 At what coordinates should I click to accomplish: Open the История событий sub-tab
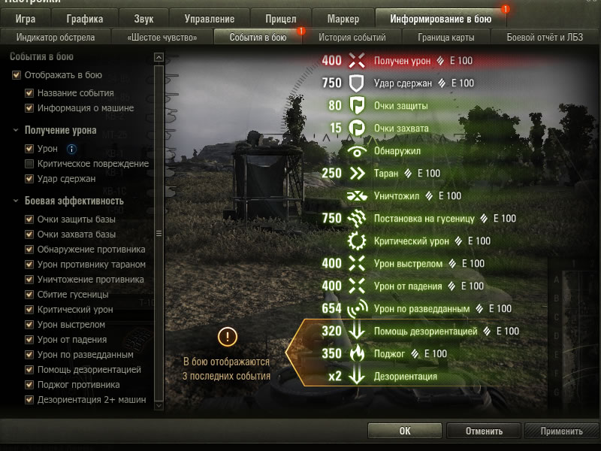tap(352, 37)
